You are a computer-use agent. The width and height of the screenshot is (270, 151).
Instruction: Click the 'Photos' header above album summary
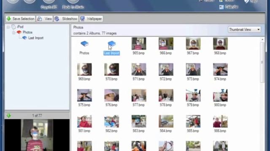pos(78,27)
